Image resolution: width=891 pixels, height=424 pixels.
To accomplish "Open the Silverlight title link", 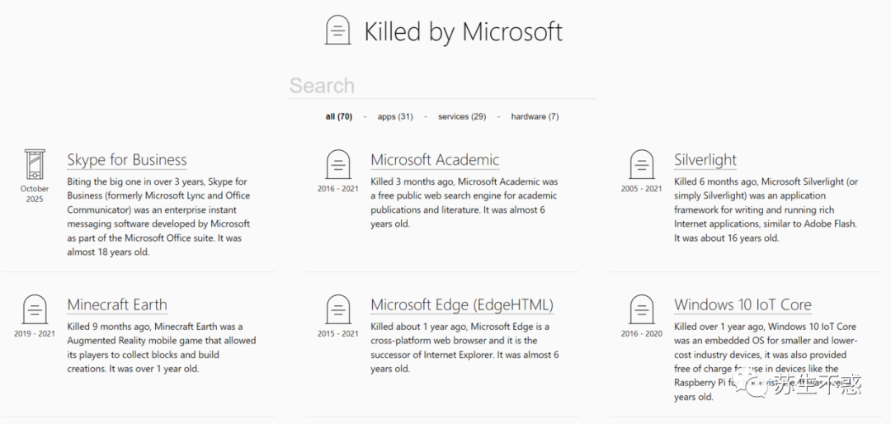I will tap(705, 160).
